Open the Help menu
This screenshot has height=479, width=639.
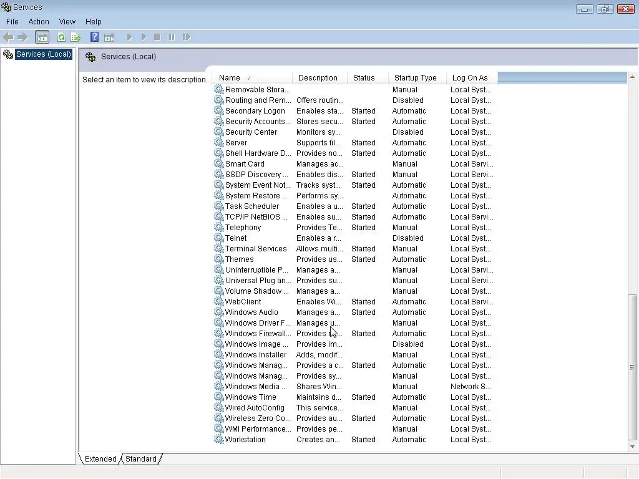(94, 22)
